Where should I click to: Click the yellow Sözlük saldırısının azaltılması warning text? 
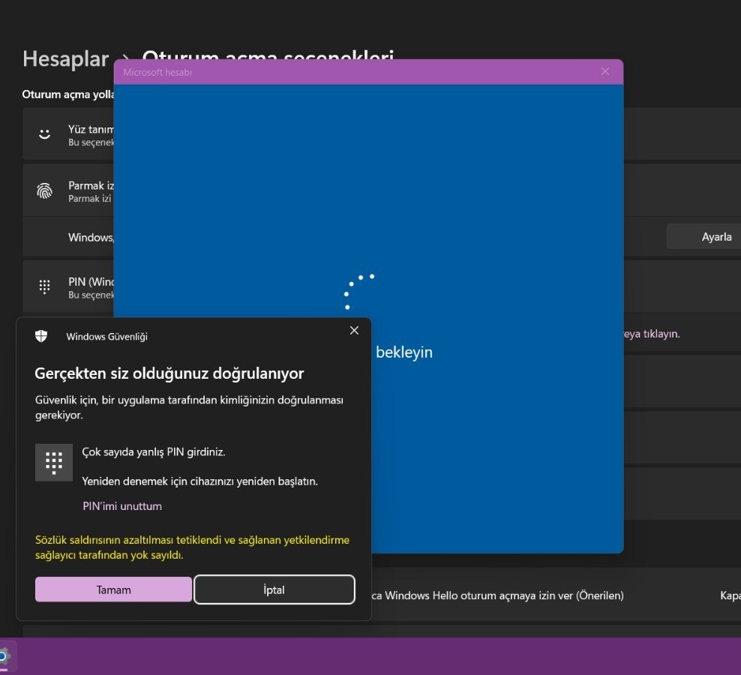pyautogui.click(x=192, y=547)
